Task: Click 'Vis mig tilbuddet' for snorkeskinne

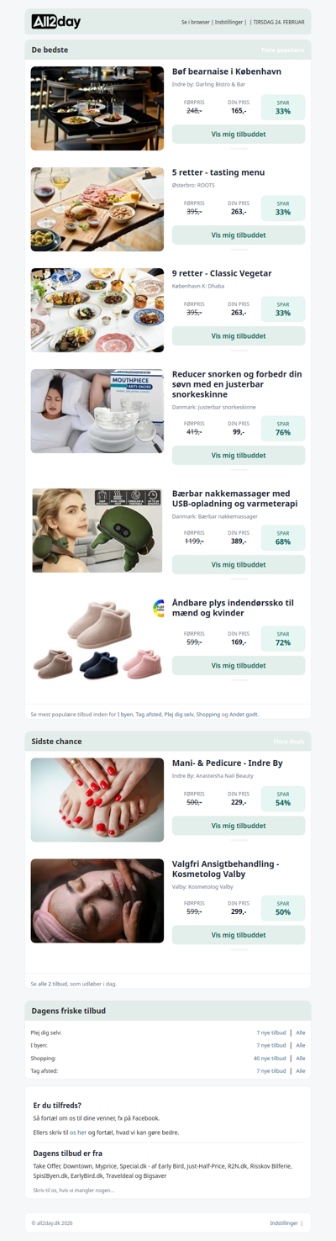Action: 239,455
